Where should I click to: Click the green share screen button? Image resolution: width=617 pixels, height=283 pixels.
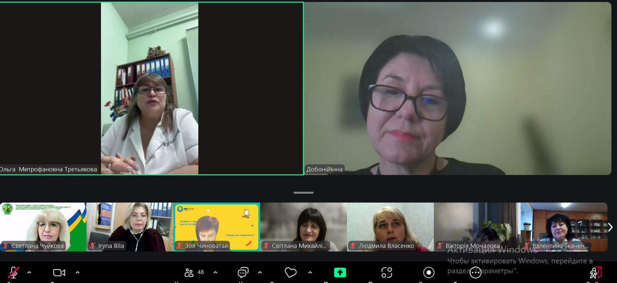pos(340,273)
